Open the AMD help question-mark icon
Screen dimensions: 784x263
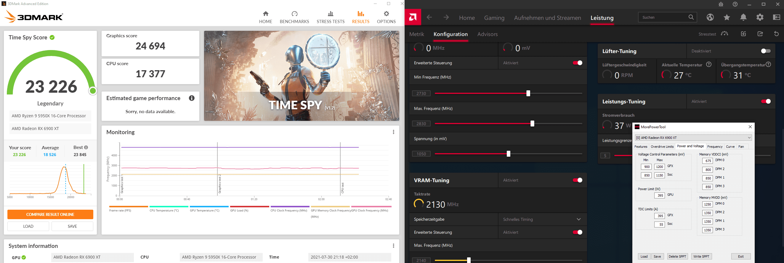tap(735, 4)
